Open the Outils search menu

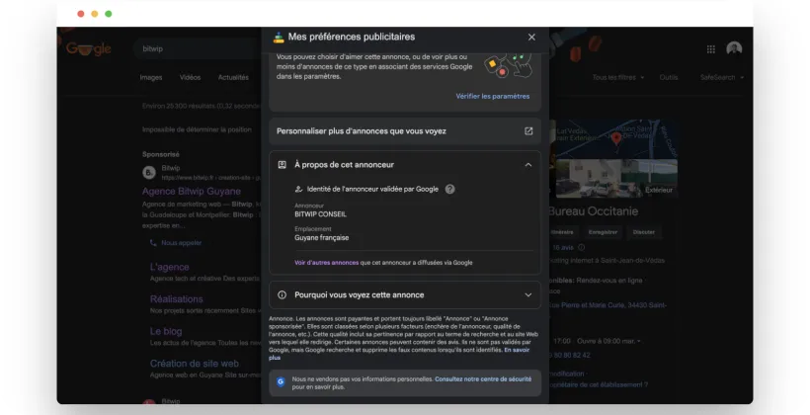pyautogui.click(x=669, y=77)
